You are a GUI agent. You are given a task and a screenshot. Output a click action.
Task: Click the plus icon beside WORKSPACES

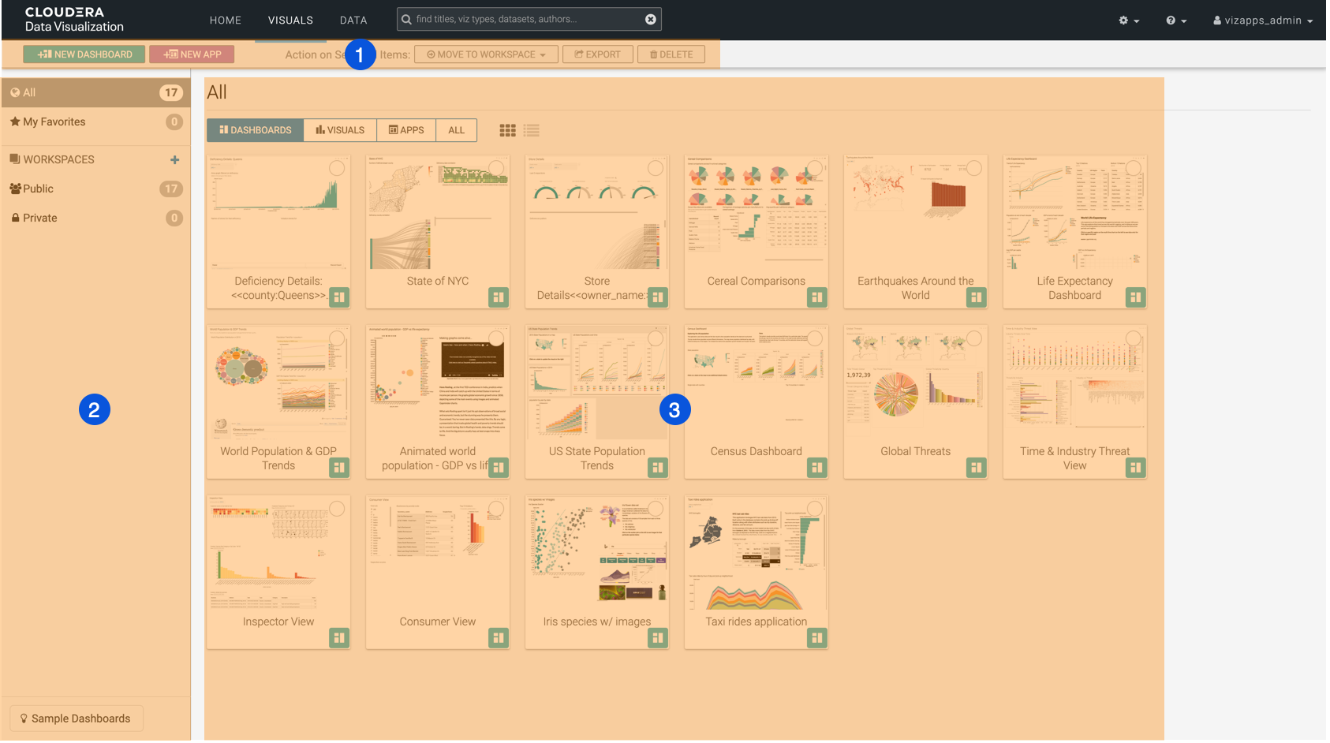pos(174,159)
